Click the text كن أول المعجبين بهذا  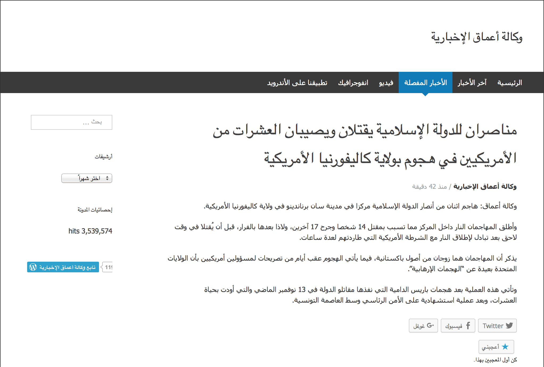[x=495, y=360]
